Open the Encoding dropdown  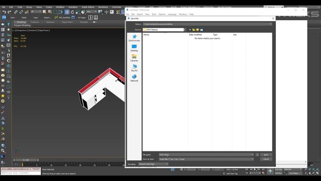[153, 164]
